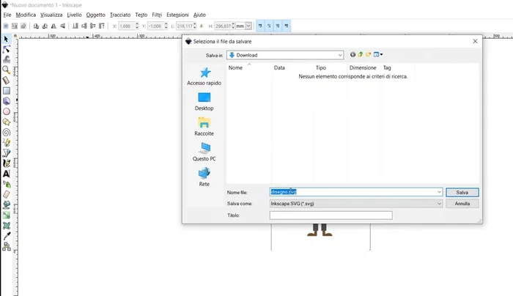Select the Ellipse circle tool
This screenshot has height=296, width=513.
tap(6, 111)
